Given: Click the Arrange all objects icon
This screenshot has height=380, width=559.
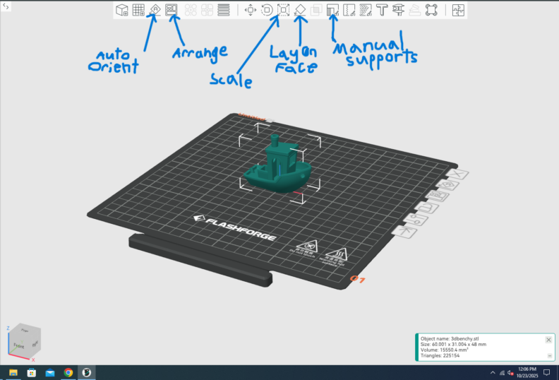Looking at the screenshot, I should coord(172,10).
